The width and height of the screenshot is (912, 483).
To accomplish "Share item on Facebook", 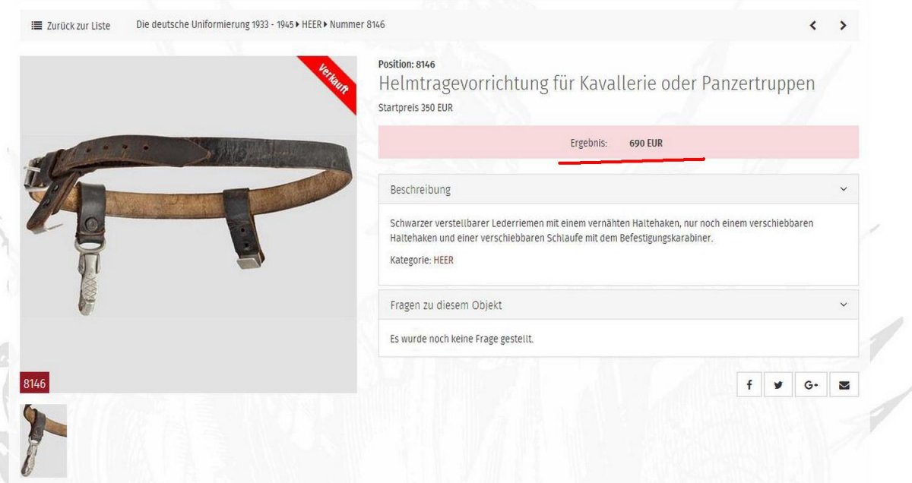I will [749, 385].
